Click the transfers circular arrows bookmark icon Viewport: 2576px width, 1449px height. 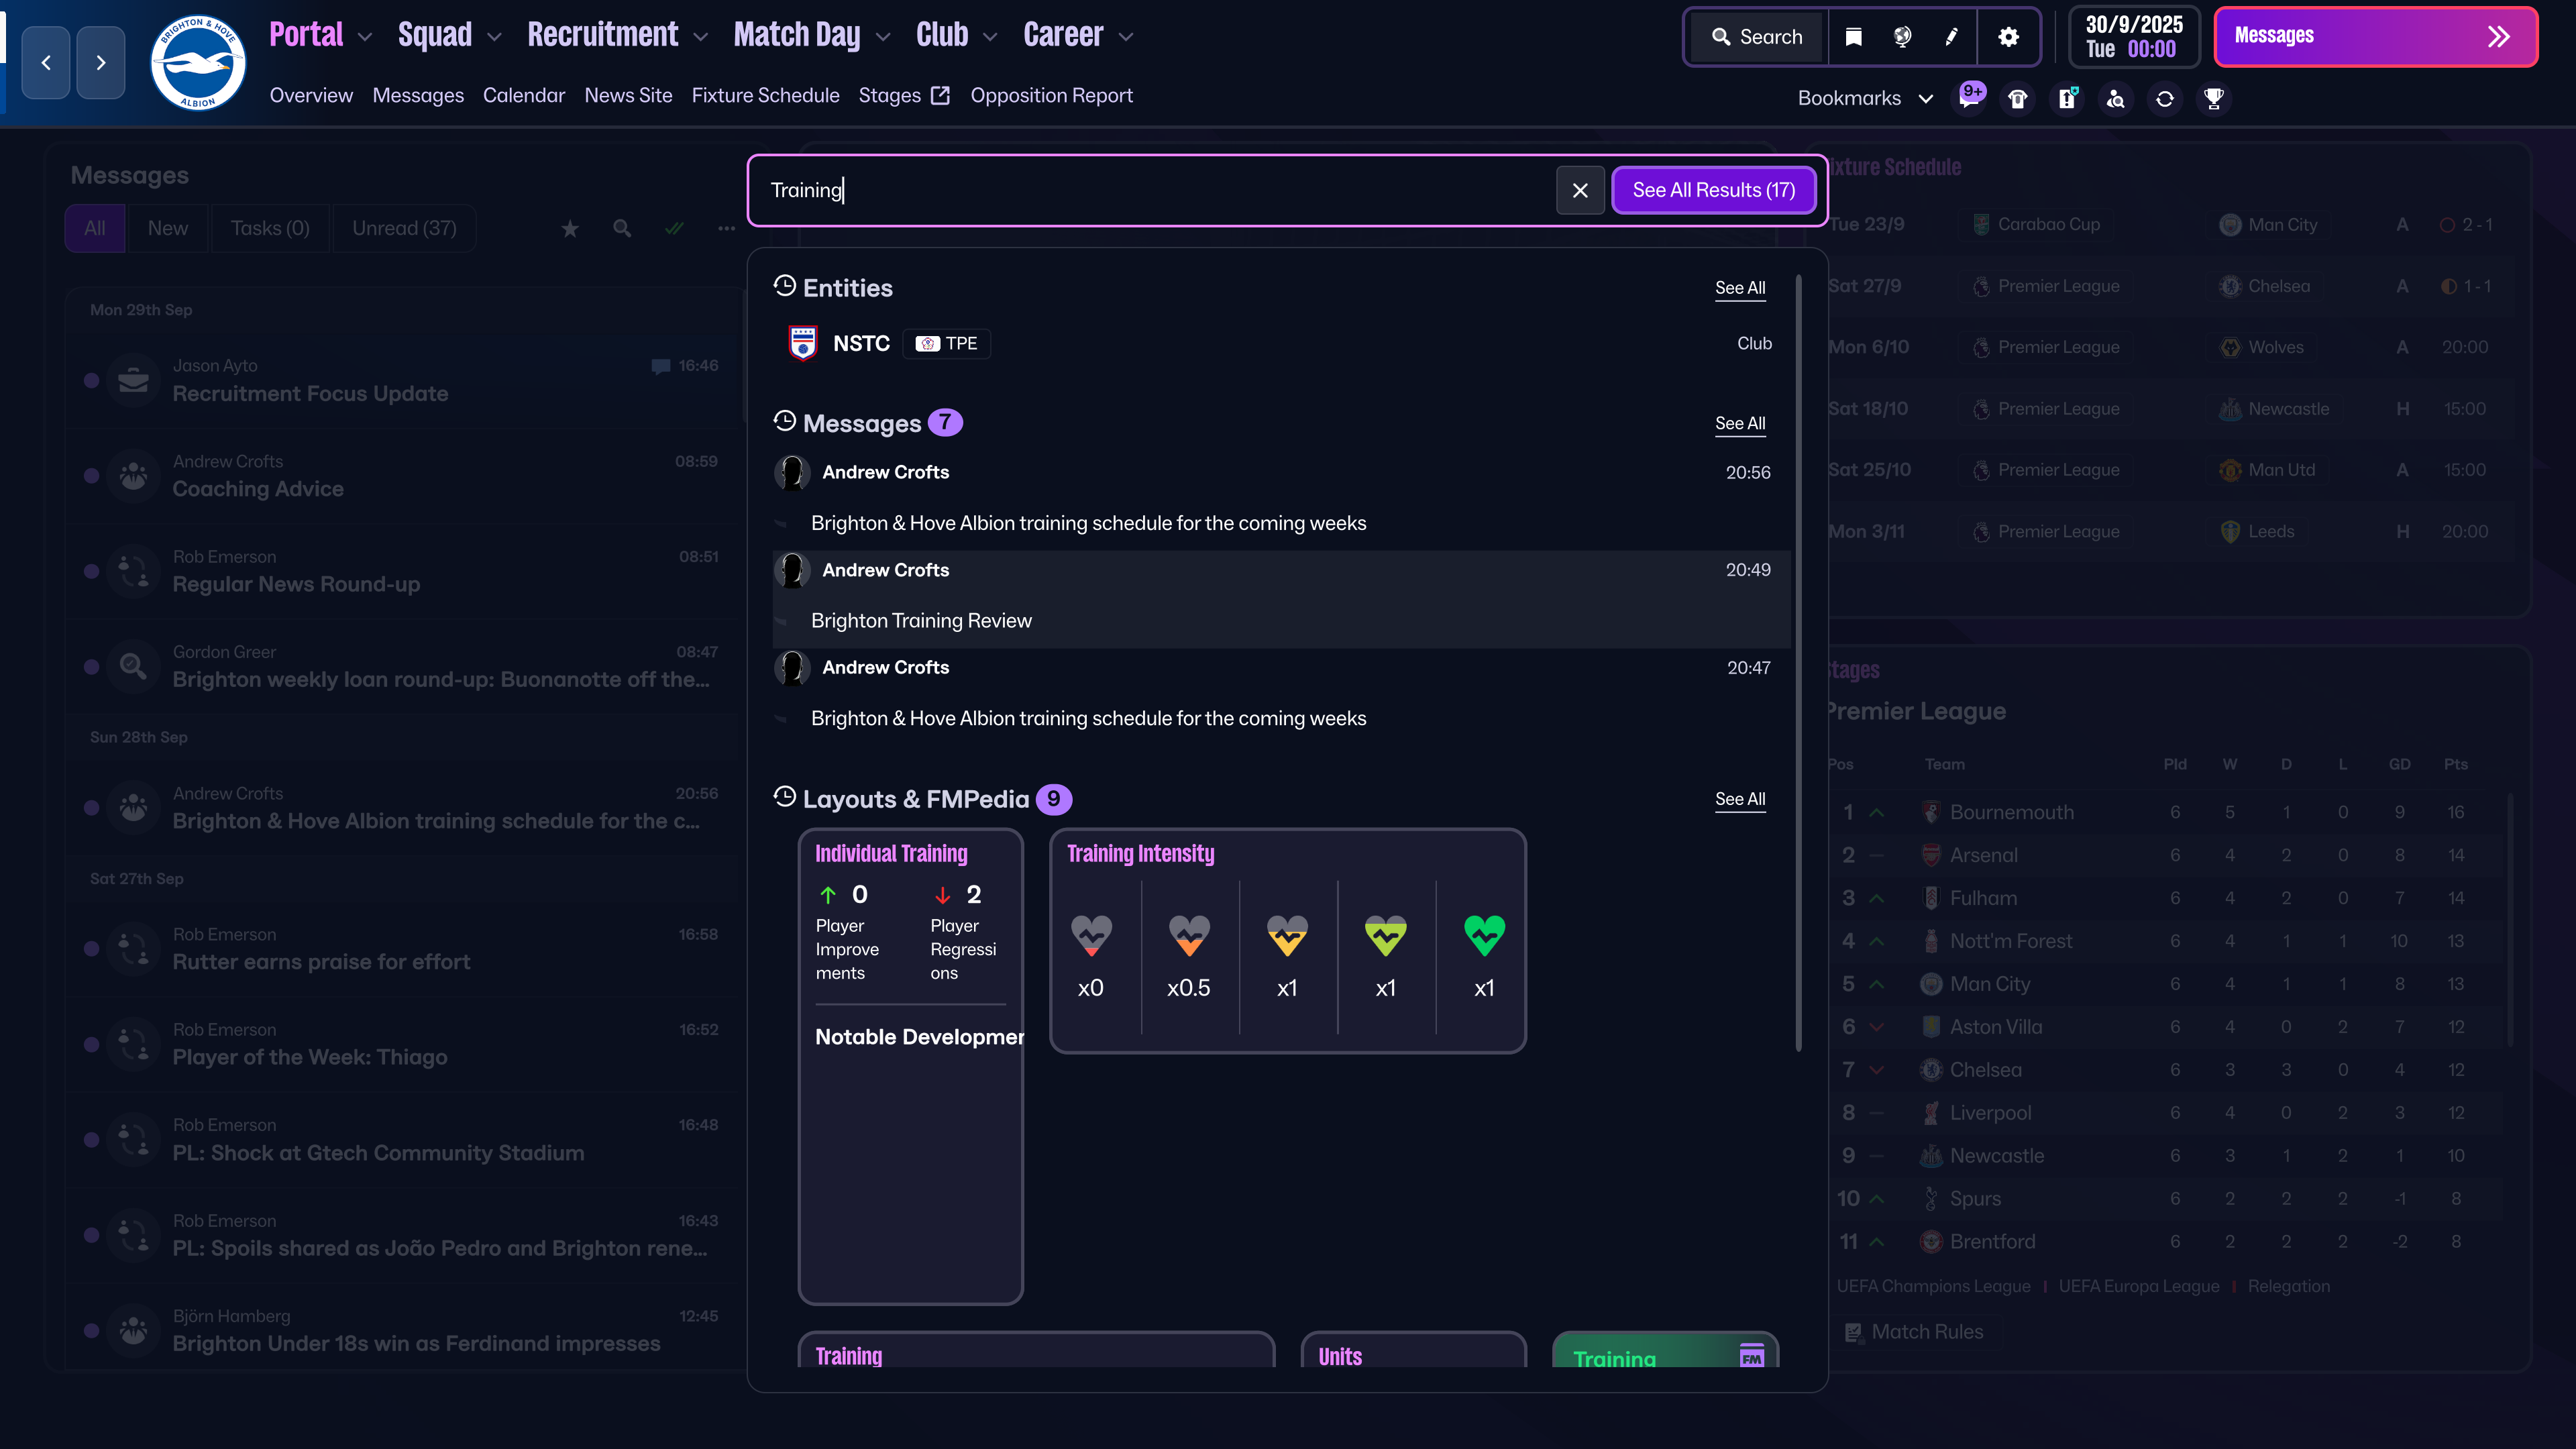pyautogui.click(x=2165, y=98)
